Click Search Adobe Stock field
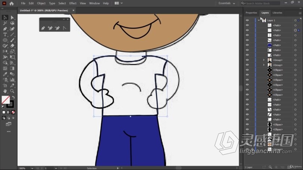Viewport: 303px width, 170px height. [x=260, y=3]
